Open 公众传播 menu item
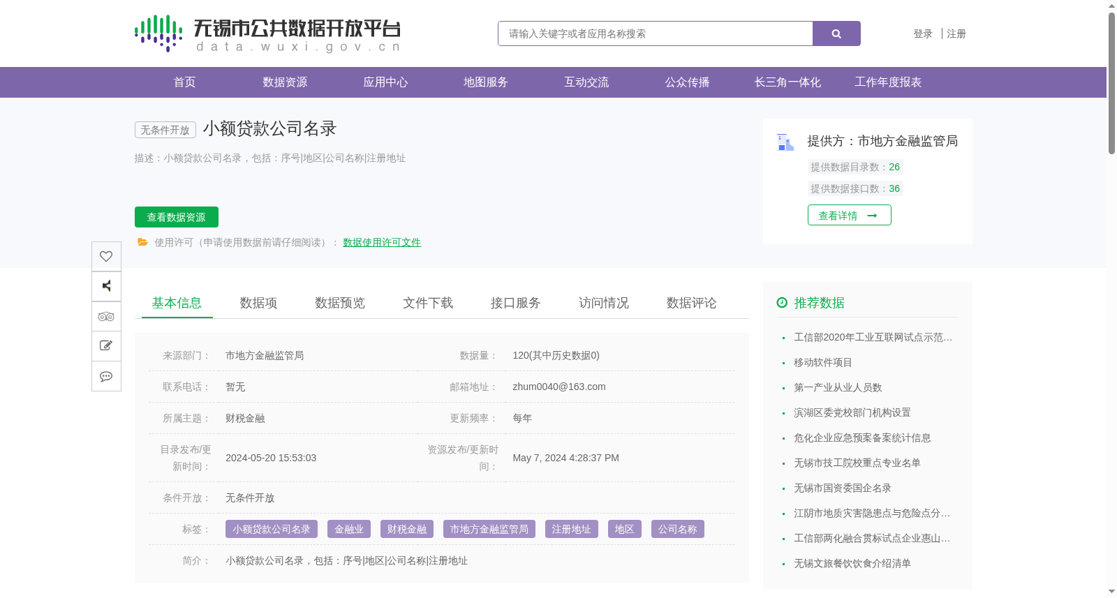 point(687,82)
